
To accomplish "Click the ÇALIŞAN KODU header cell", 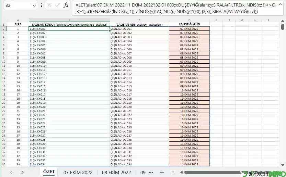I will (x=69, y=24).
